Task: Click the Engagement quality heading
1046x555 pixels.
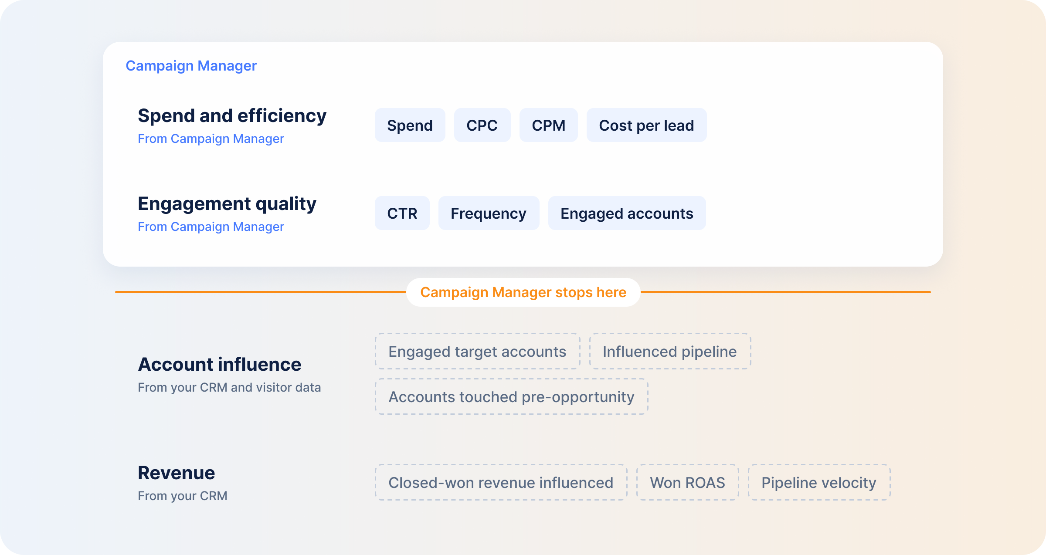Action: [x=227, y=204]
